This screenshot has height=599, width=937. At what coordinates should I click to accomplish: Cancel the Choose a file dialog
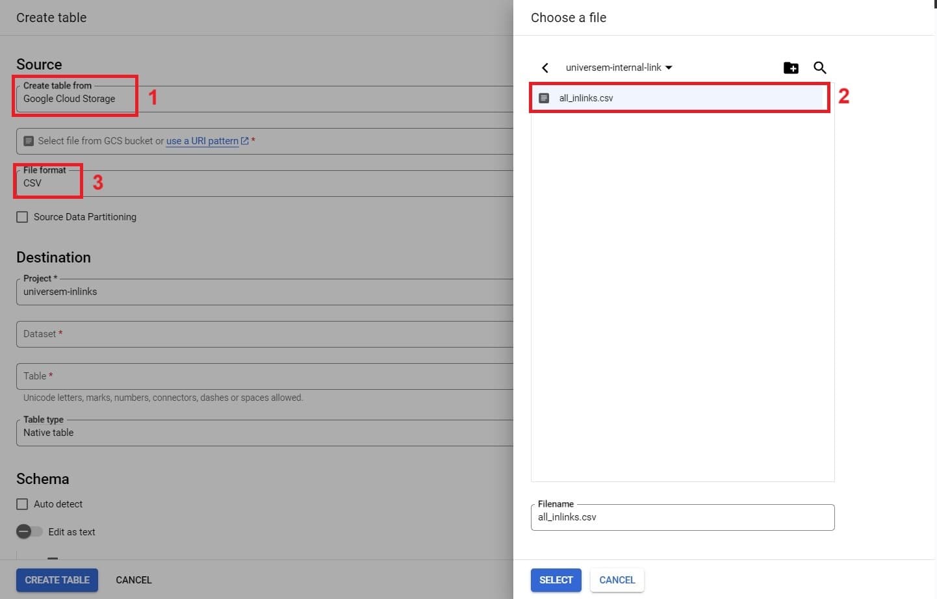(617, 580)
